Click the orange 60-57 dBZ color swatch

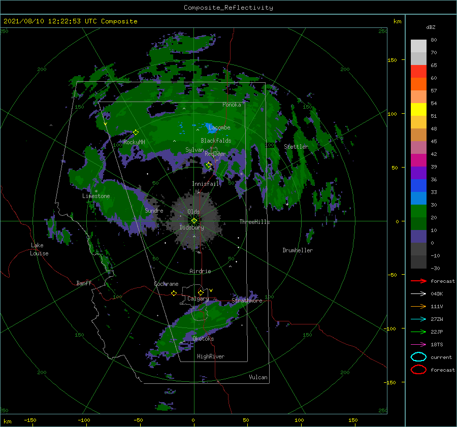418,84
